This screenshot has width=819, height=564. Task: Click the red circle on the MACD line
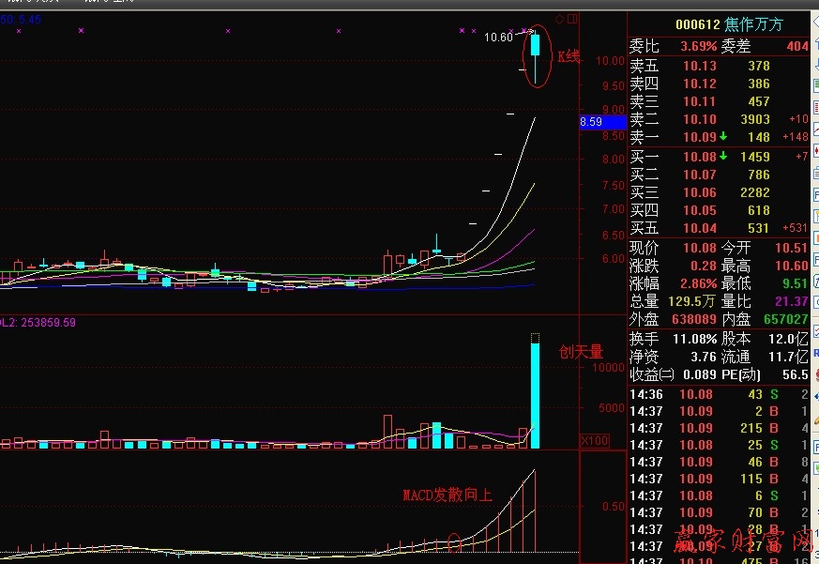456,541
